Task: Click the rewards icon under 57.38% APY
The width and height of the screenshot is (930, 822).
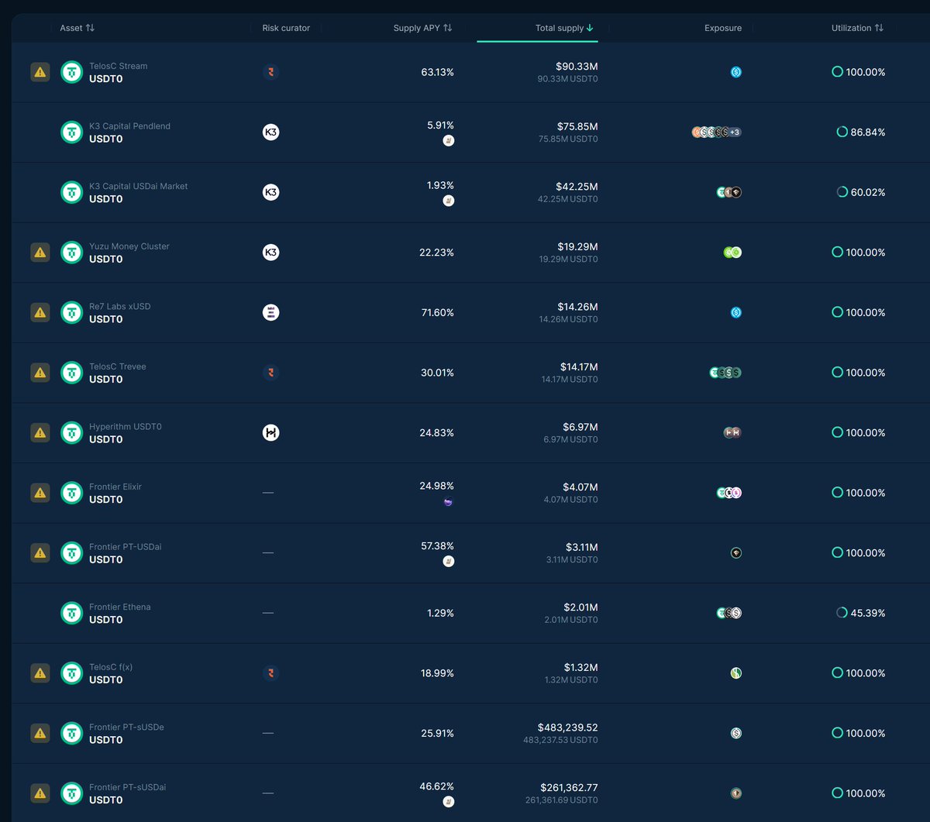Action: tap(448, 562)
